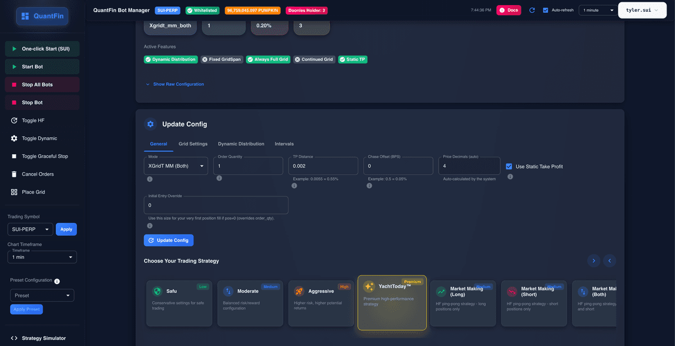Open the Mode XGridT MM (Both) dropdown
This screenshot has height=346, width=675.
[x=176, y=166]
